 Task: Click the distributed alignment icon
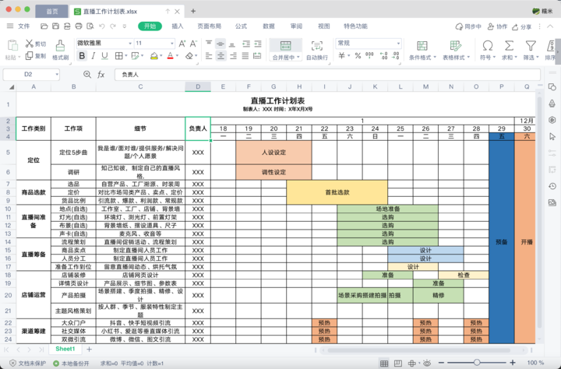click(x=257, y=56)
